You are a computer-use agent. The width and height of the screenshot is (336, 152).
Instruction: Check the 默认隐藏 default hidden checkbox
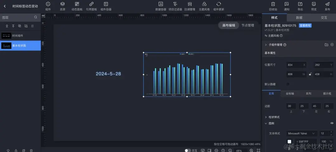[288, 84]
